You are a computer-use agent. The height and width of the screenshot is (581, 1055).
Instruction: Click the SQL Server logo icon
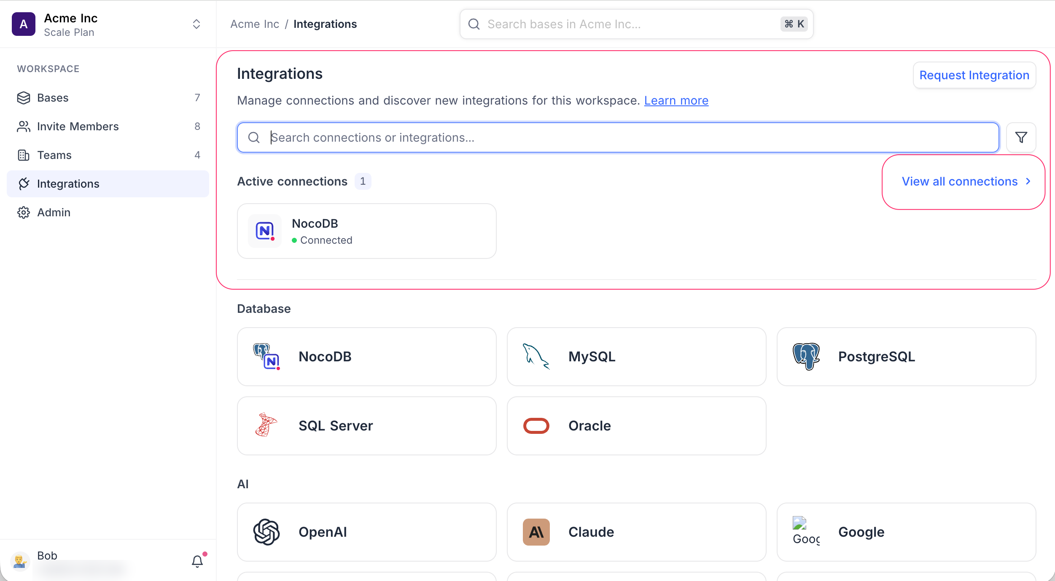pyautogui.click(x=266, y=425)
